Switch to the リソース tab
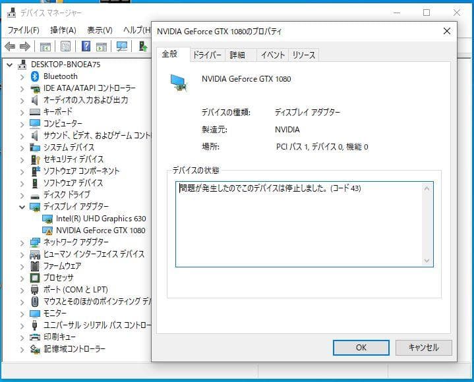 pos(303,55)
